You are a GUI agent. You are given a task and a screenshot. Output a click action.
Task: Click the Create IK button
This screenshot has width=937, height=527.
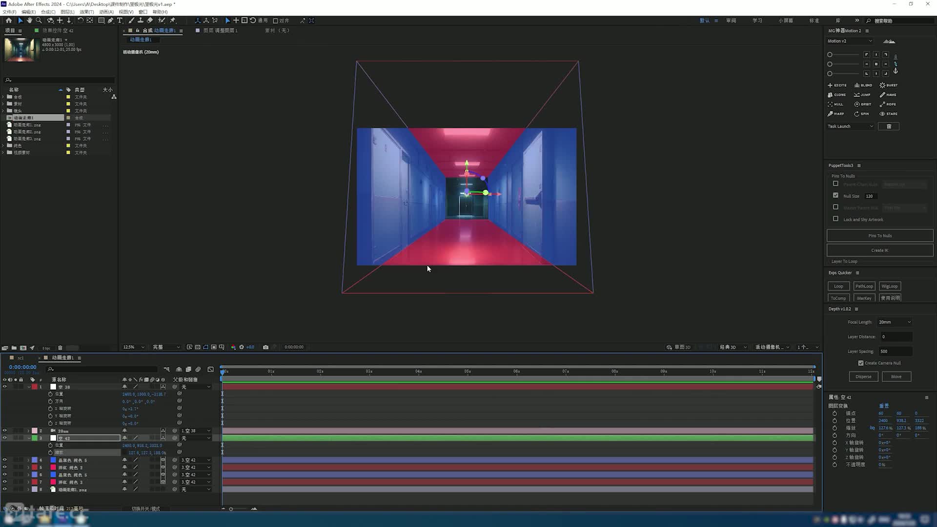[x=879, y=250]
